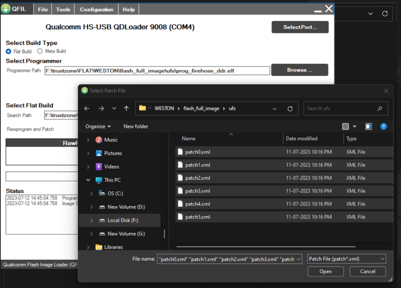Click the OS (C:) drive icon
This screenshot has width=401, height=288.
tap(102, 193)
